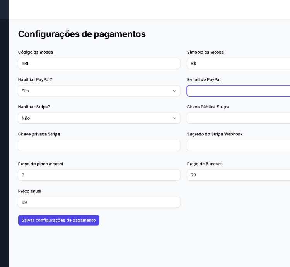Screen dimensions: 290x267
Task: Select the Chave Pública Stripe text box
Action: pos(238,118)
